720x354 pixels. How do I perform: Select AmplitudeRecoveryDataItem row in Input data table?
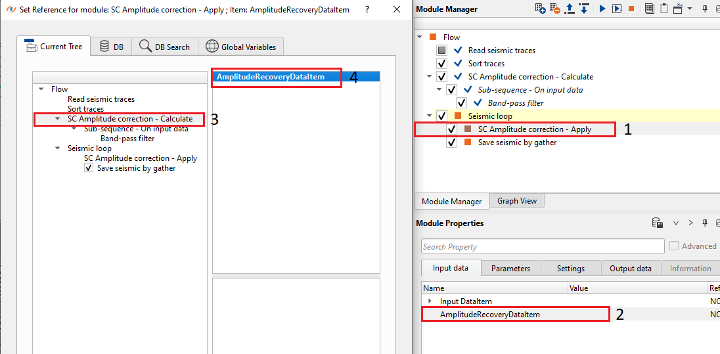pos(571,315)
